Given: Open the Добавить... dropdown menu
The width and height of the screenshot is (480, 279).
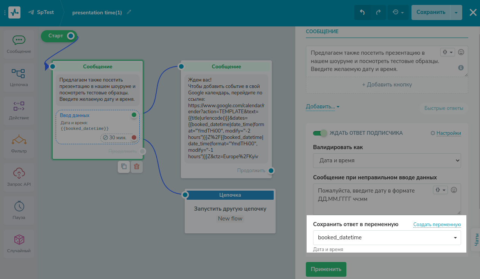Looking at the screenshot, I should coord(323,107).
